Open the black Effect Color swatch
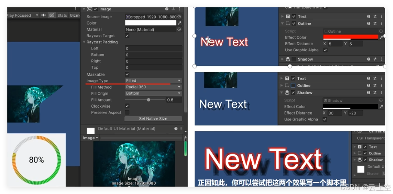 350,107
